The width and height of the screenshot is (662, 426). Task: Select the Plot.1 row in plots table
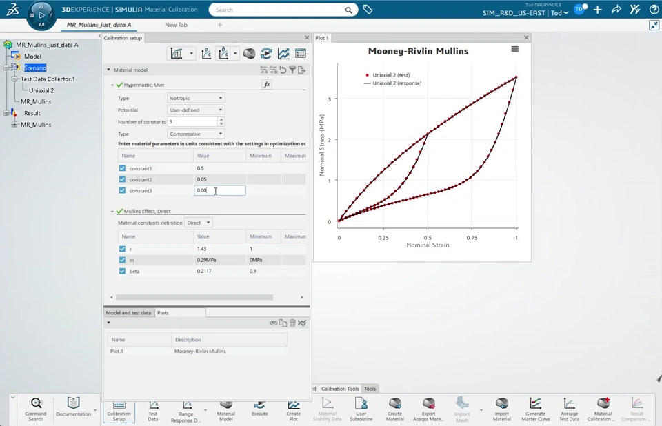point(198,352)
